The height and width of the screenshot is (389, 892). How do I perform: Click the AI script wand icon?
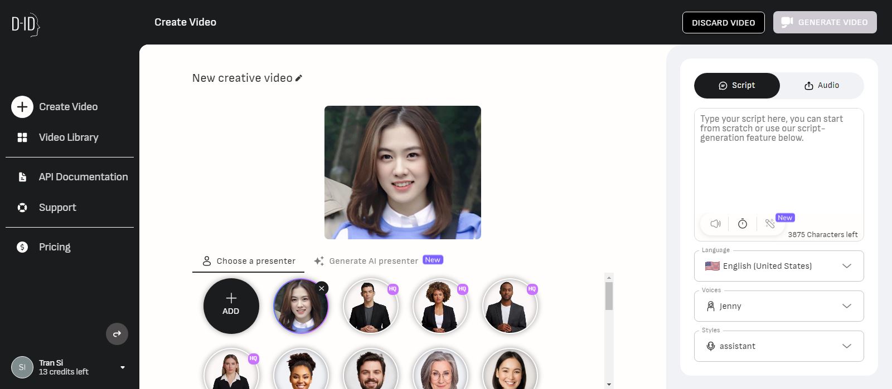point(770,224)
